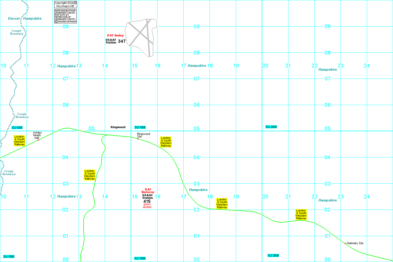Screen dimensions: 393x262
Task: Click the RAF Ibsley airfield runway diagram
Action: click(x=141, y=36)
